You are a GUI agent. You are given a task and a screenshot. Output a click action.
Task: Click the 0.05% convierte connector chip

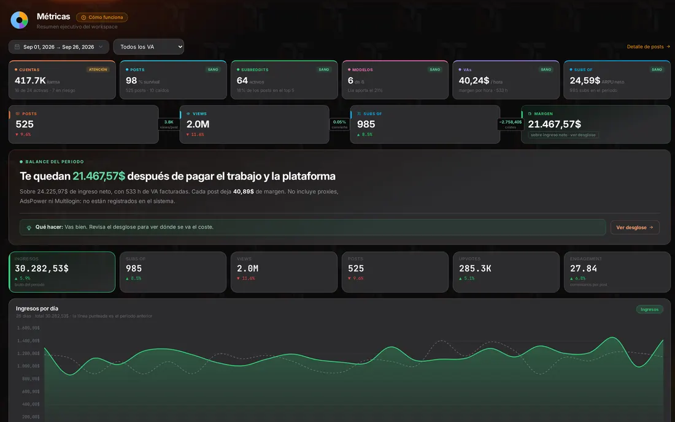(340, 124)
